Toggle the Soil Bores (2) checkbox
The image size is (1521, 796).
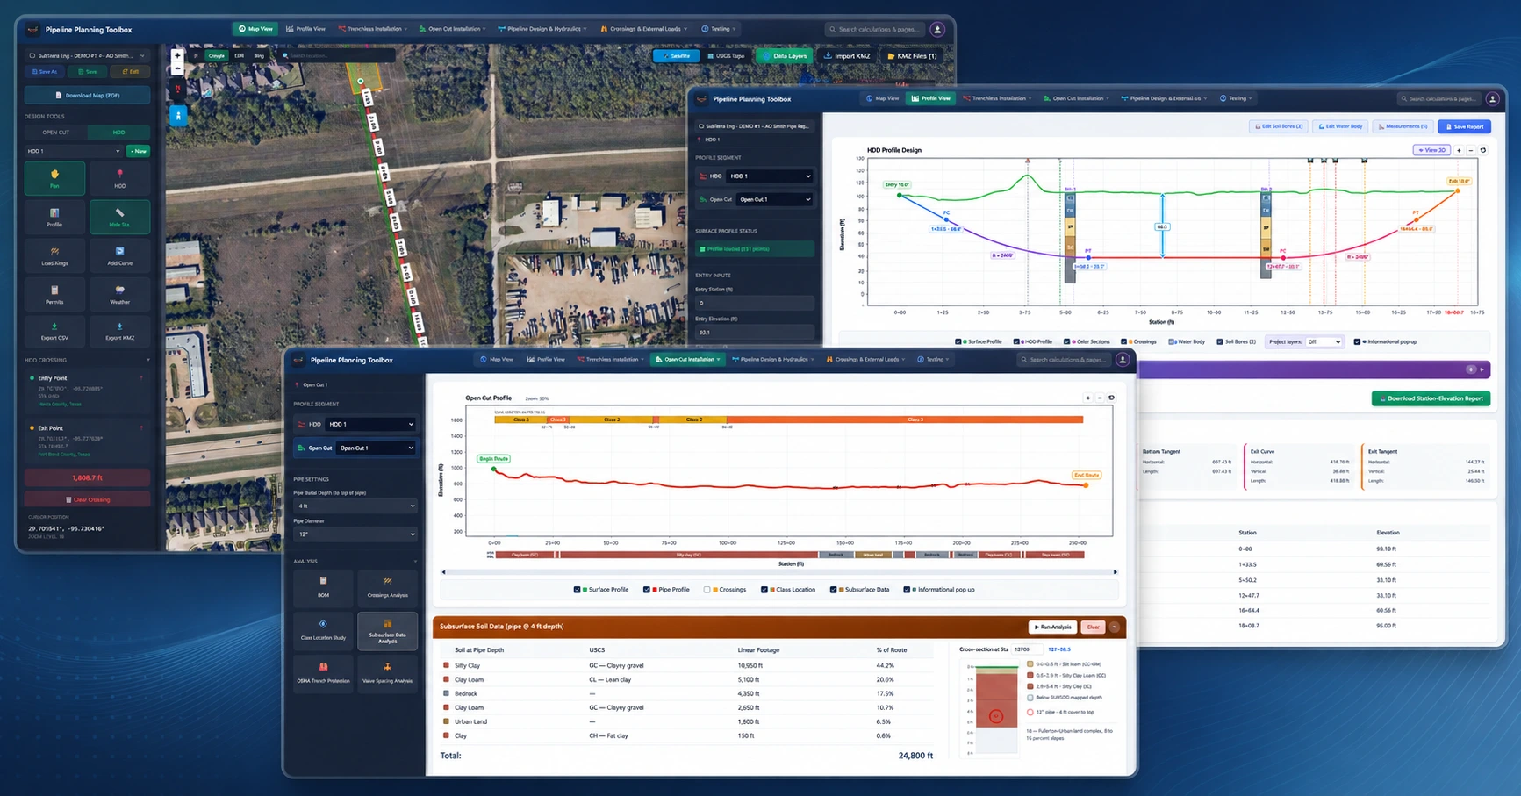pyautogui.click(x=1219, y=341)
